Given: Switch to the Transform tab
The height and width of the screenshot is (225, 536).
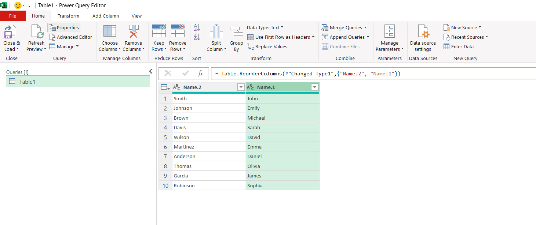Looking at the screenshot, I should coord(68,16).
